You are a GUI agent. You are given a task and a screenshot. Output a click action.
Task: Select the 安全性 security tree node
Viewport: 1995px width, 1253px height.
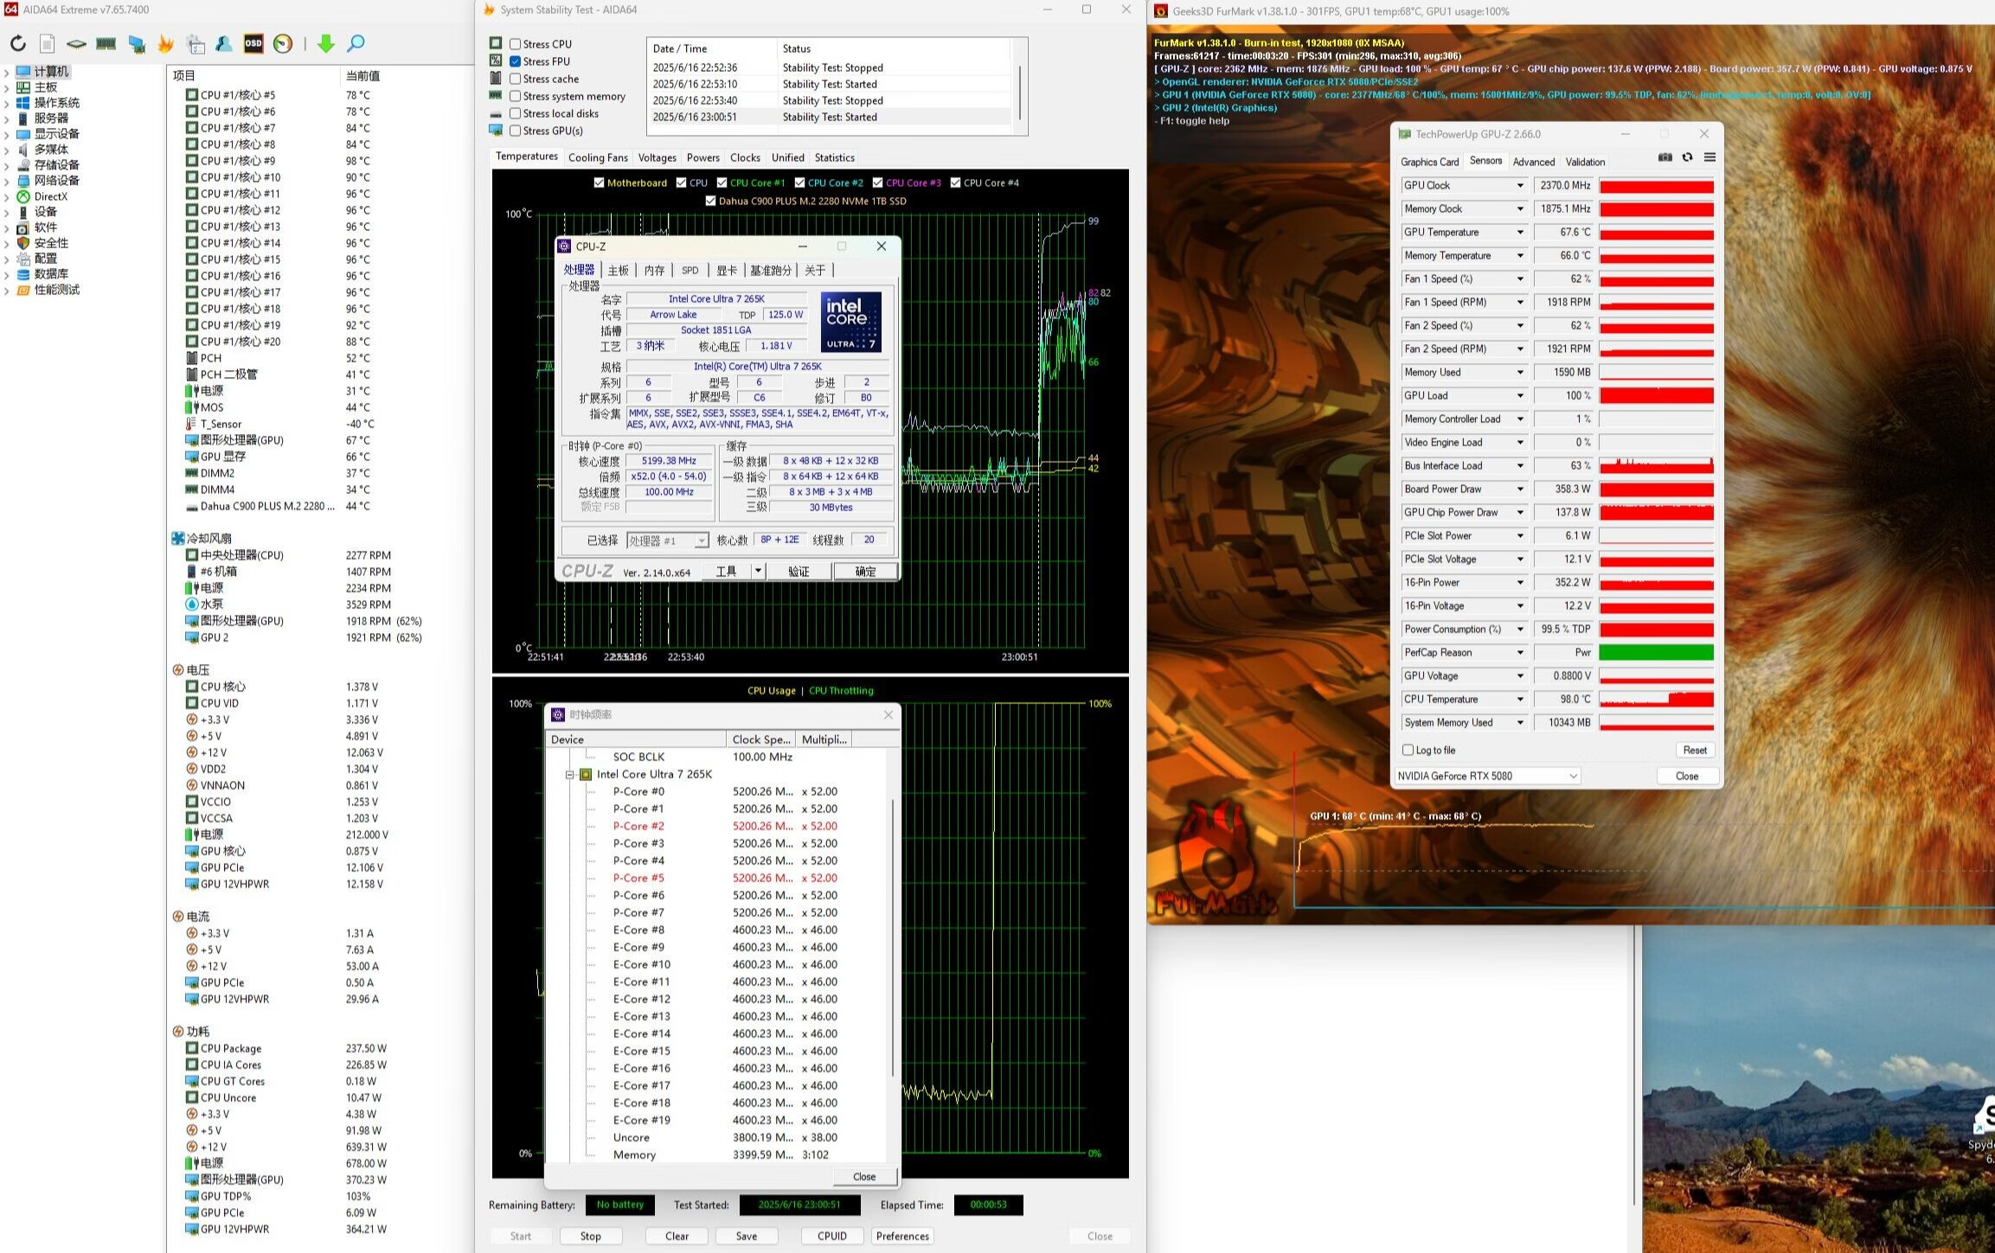coord(52,243)
